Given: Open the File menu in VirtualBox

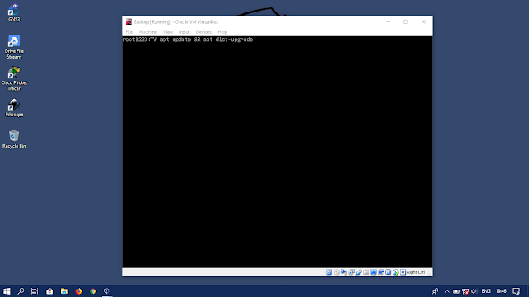Looking at the screenshot, I should [129, 32].
